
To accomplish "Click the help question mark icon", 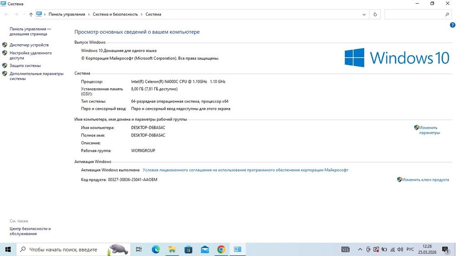I will (452, 25).
